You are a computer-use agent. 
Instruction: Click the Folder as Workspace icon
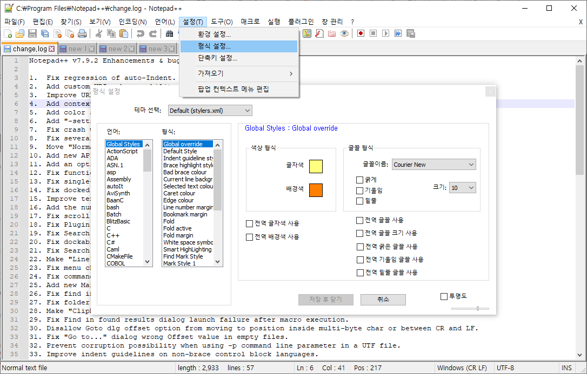click(332, 33)
